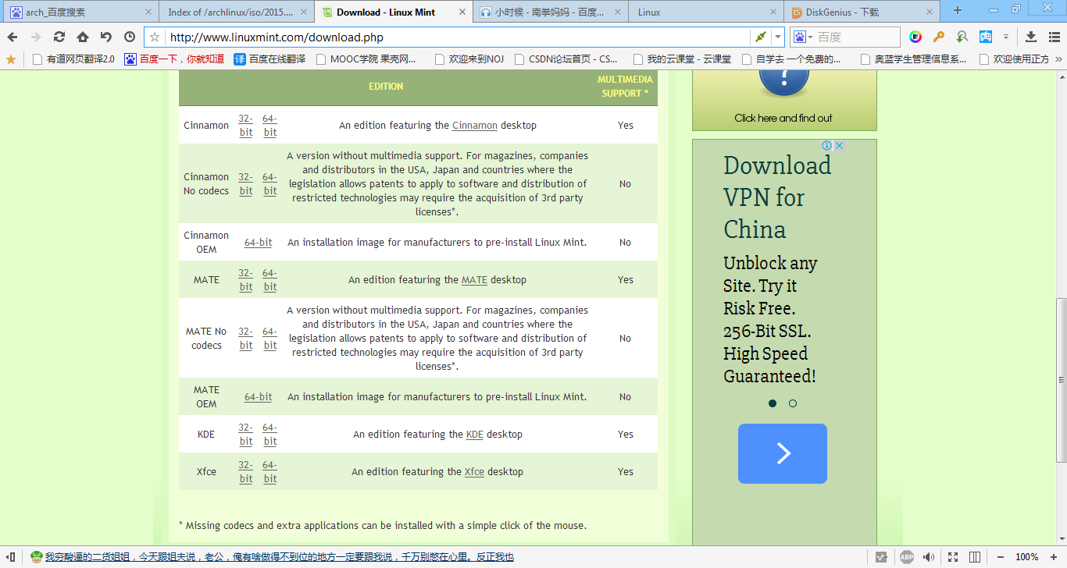Download Cinnamon 64-bit edition
1067x568 pixels.
pos(269,126)
